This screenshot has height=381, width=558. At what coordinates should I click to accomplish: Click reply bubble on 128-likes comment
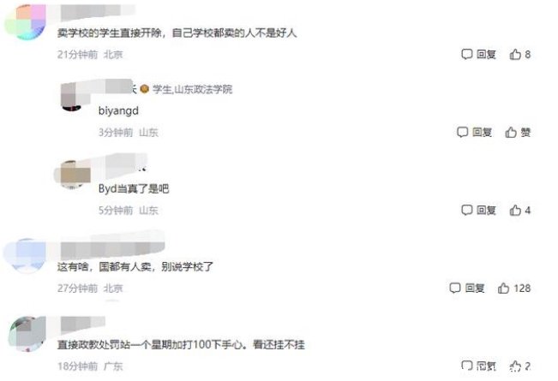pyautogui.click(x=455, y=288)
